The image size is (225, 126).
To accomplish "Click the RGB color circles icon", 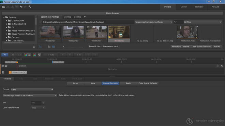I will pos(34,55).
